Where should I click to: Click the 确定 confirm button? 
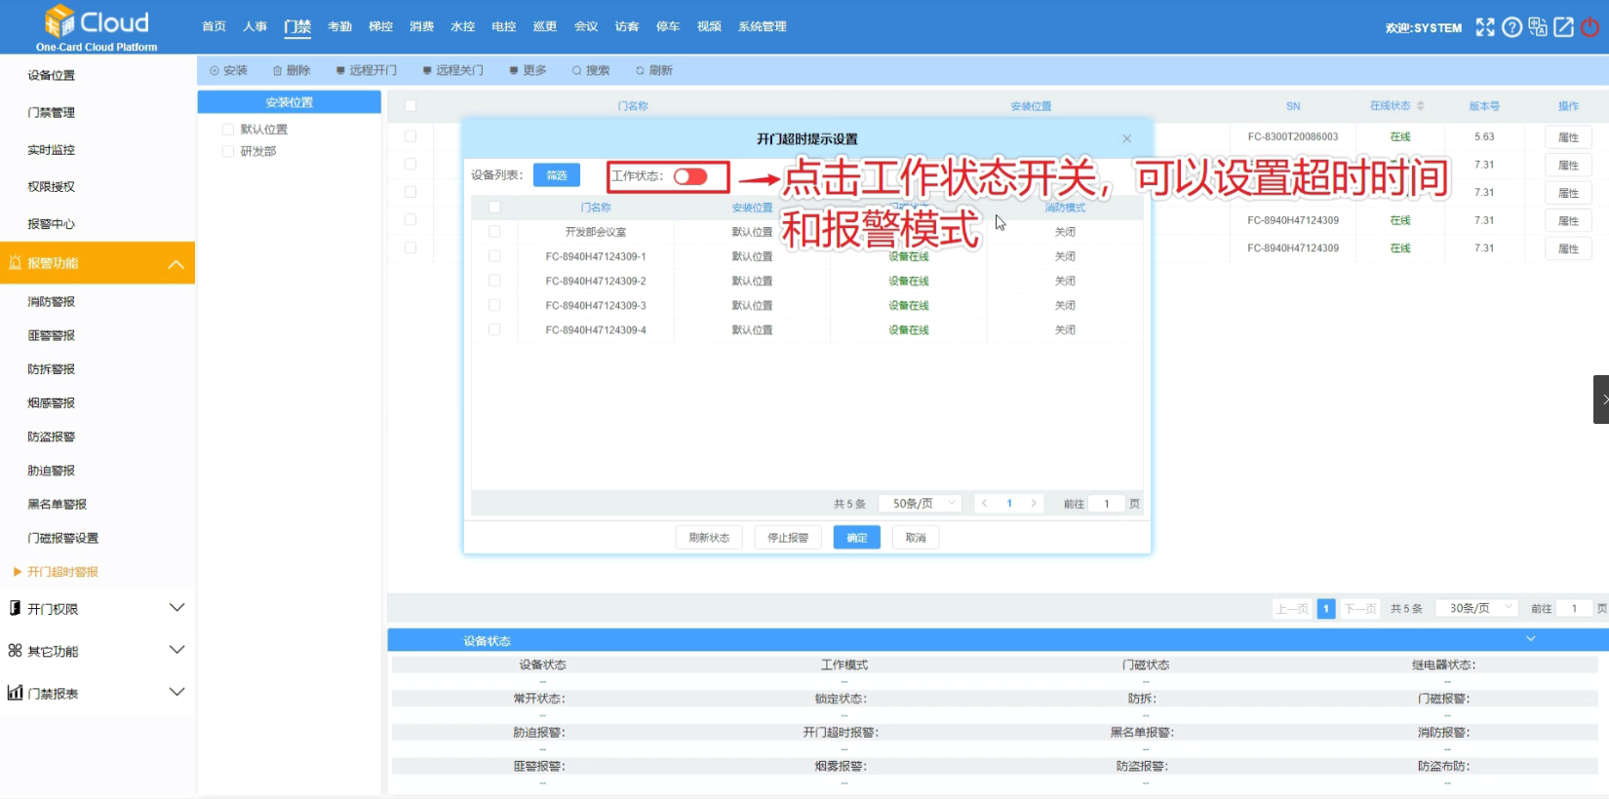point(857,538)
